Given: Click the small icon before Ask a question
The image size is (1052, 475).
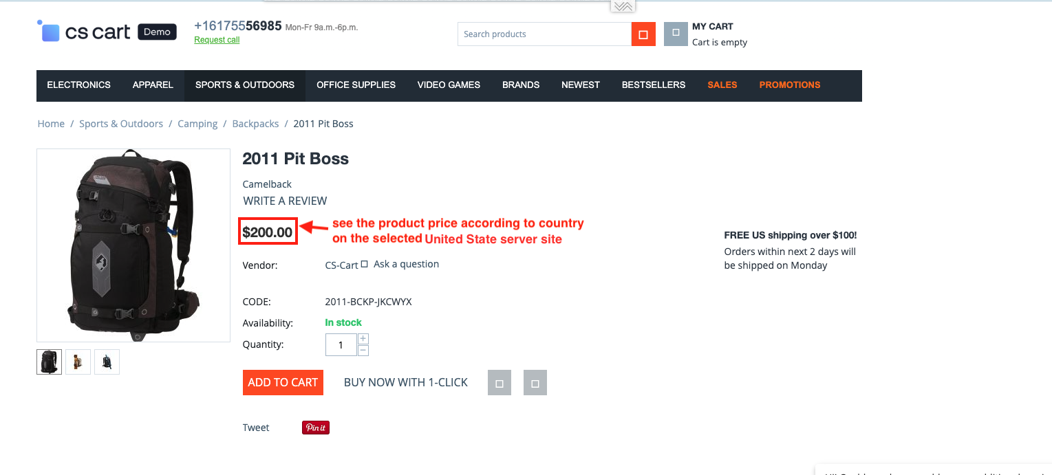Looking at the screenshot, I should click(x=365, y=264).
